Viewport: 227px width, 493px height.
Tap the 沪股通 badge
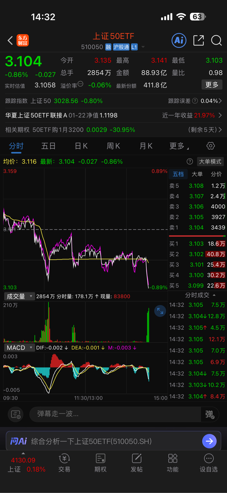point(121,47)
